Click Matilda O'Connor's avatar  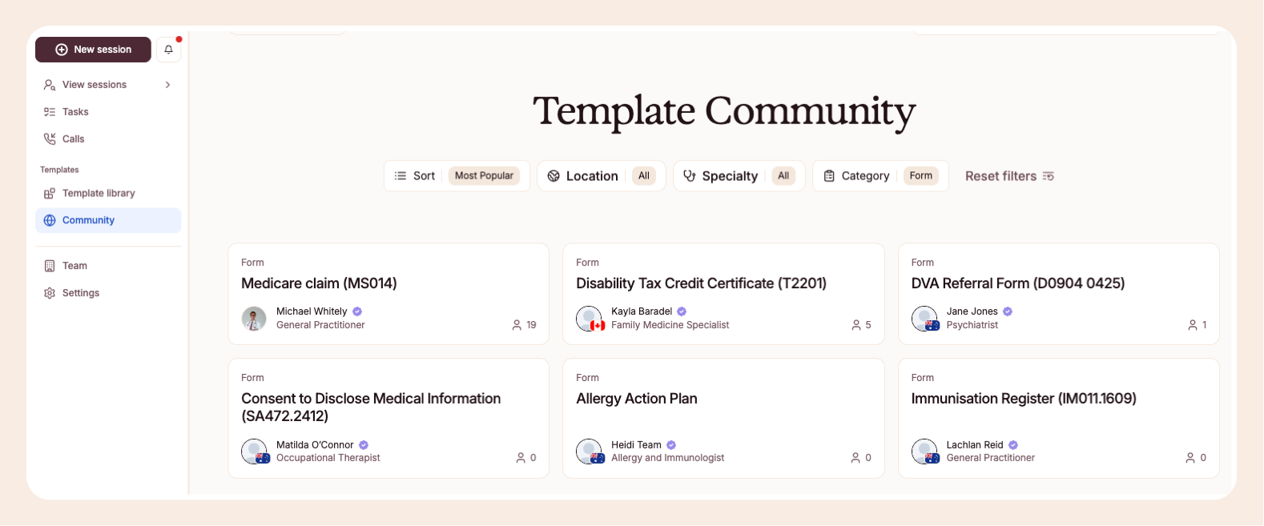click(255, 452)
